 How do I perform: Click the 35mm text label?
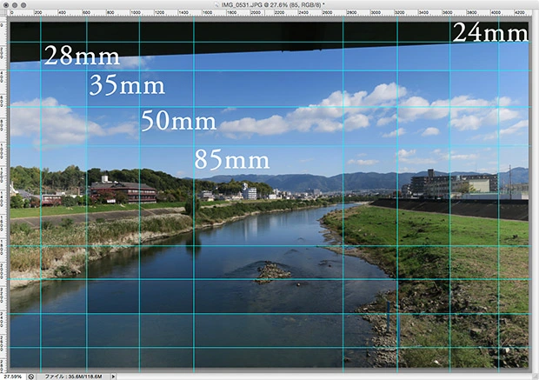(x=127, y=85)
